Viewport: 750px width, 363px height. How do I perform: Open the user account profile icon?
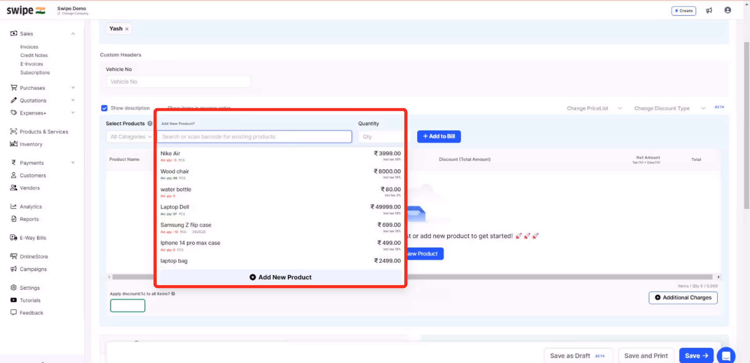(727, 10)
